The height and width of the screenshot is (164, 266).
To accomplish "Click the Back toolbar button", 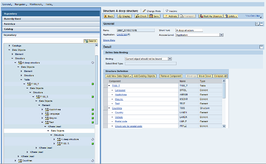I will click(109, 16).
